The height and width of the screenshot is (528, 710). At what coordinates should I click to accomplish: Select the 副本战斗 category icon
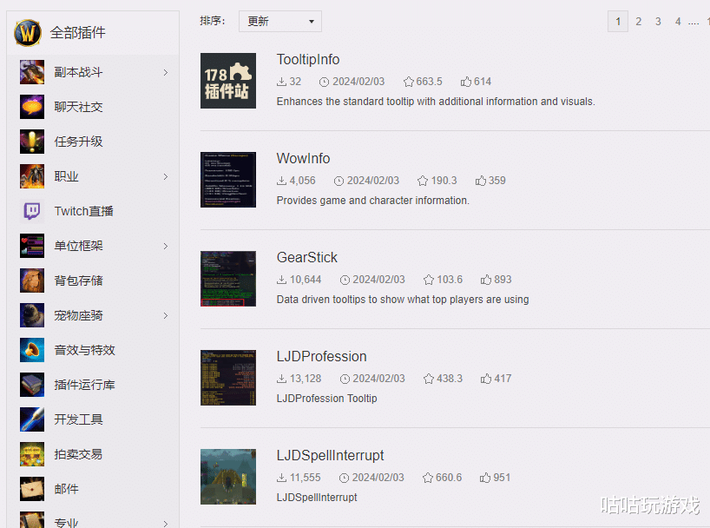coord(32,72)
